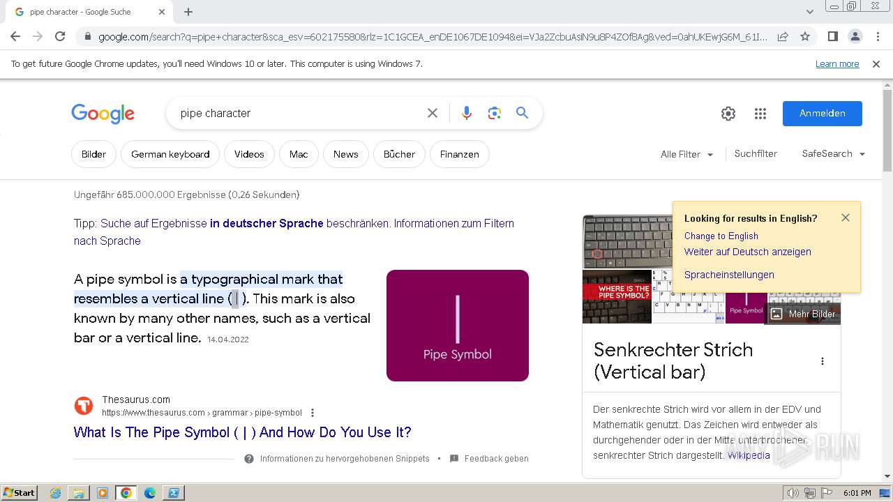The image size is (893, 502).
Task: Select the Mac filter chip
Action: click(299, 154)
